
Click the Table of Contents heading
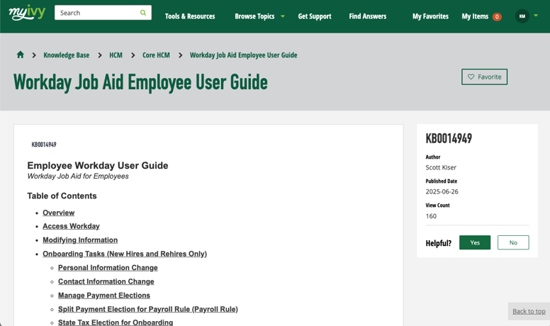coord(62,196)
